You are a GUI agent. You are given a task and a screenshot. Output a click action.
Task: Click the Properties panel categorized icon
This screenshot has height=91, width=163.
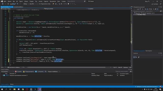point(134,57)
